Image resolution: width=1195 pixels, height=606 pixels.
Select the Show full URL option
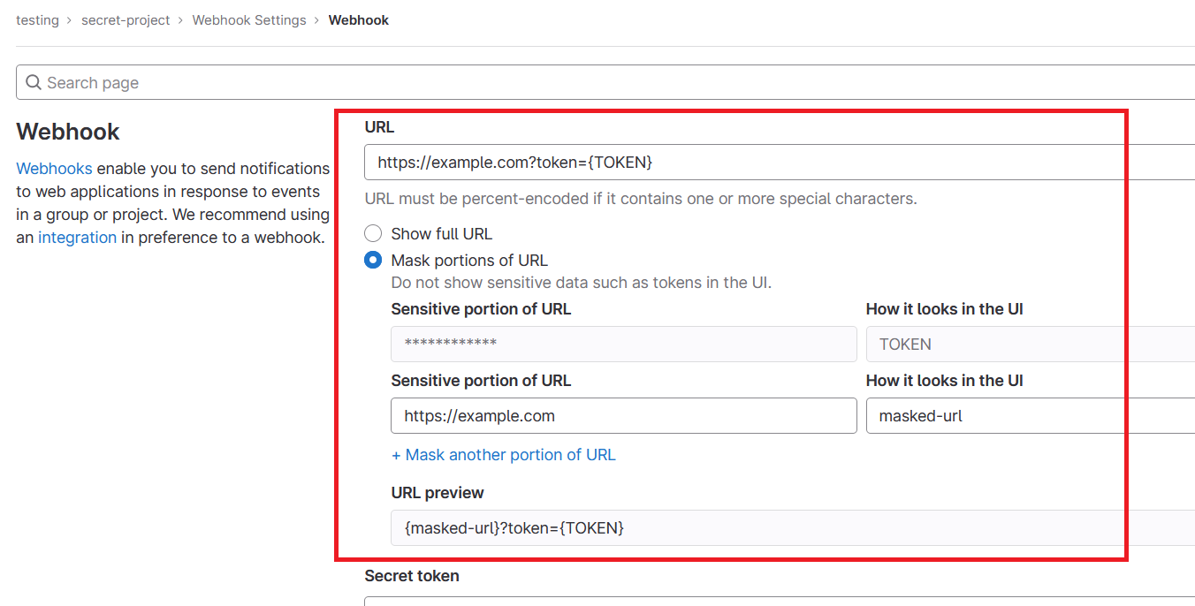(374, 234)
